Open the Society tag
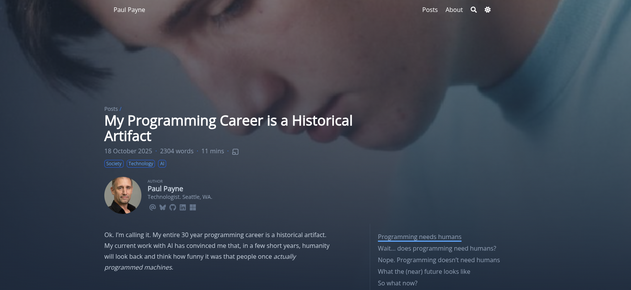Image resolution: width=631 pixels, height=290 pixels. click(x=114, y=164)
